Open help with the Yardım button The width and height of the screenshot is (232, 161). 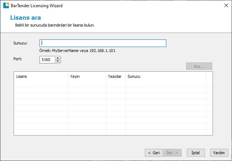(x=219, y=153)
